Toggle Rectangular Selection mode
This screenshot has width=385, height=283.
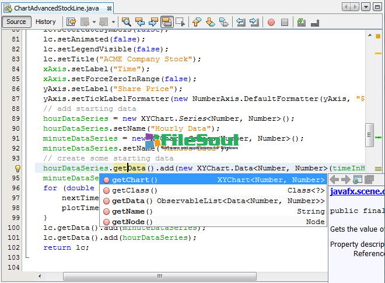click(x=180, y=22)
